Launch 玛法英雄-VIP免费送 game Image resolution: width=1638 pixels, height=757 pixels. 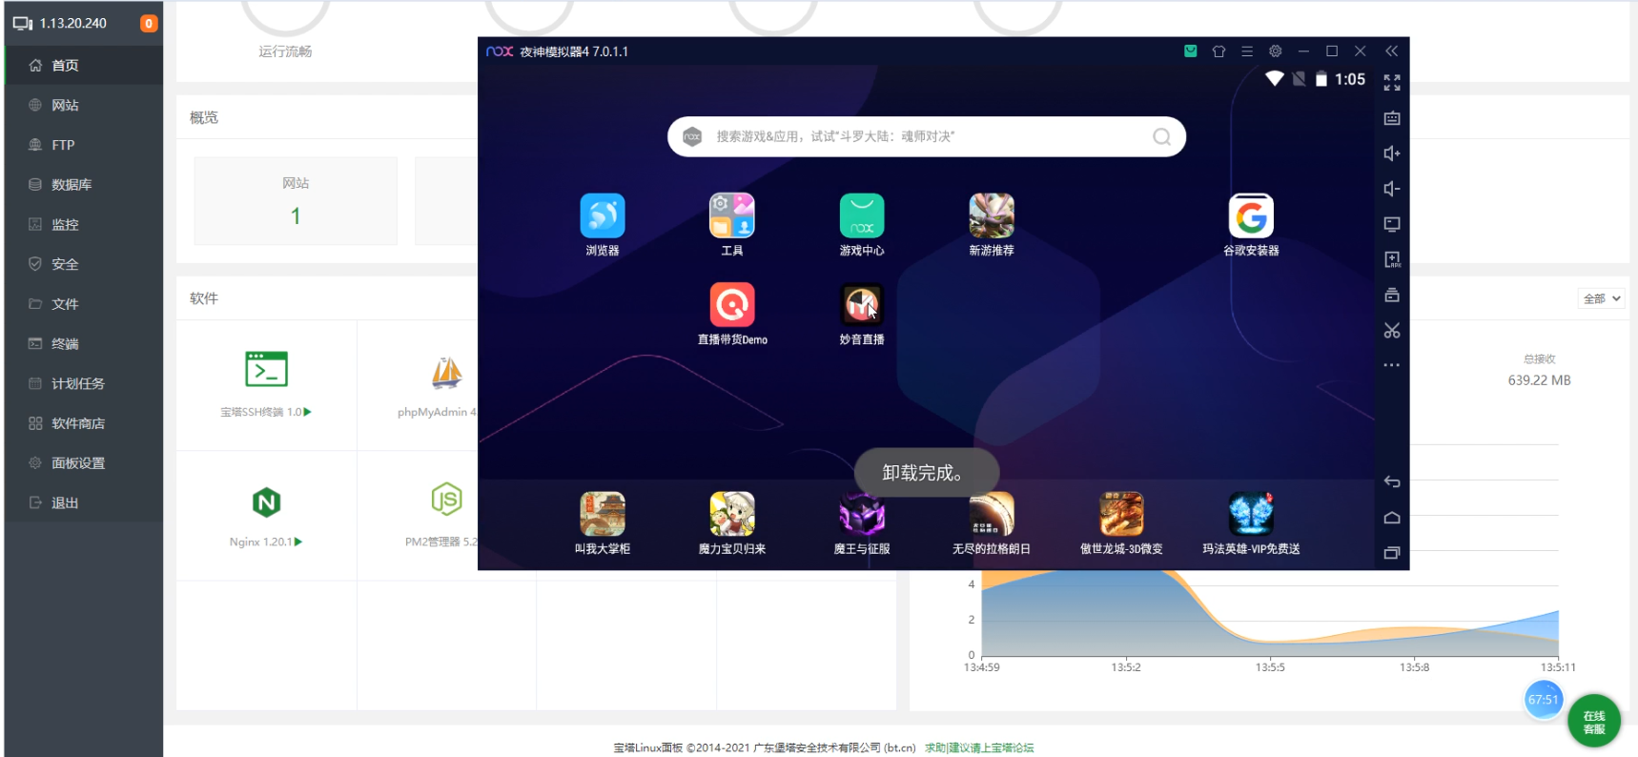1251,515
